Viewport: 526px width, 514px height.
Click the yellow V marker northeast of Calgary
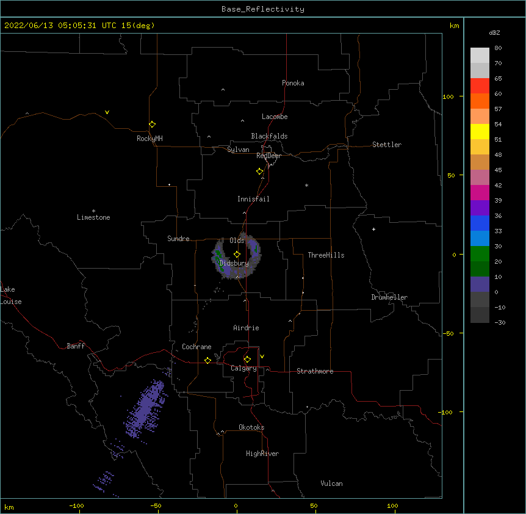(x=262, y=357)
